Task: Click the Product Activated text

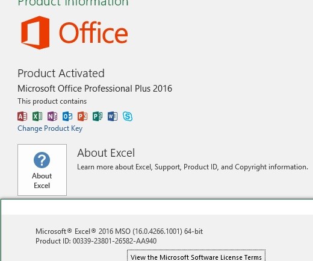Action: [61, 74]
